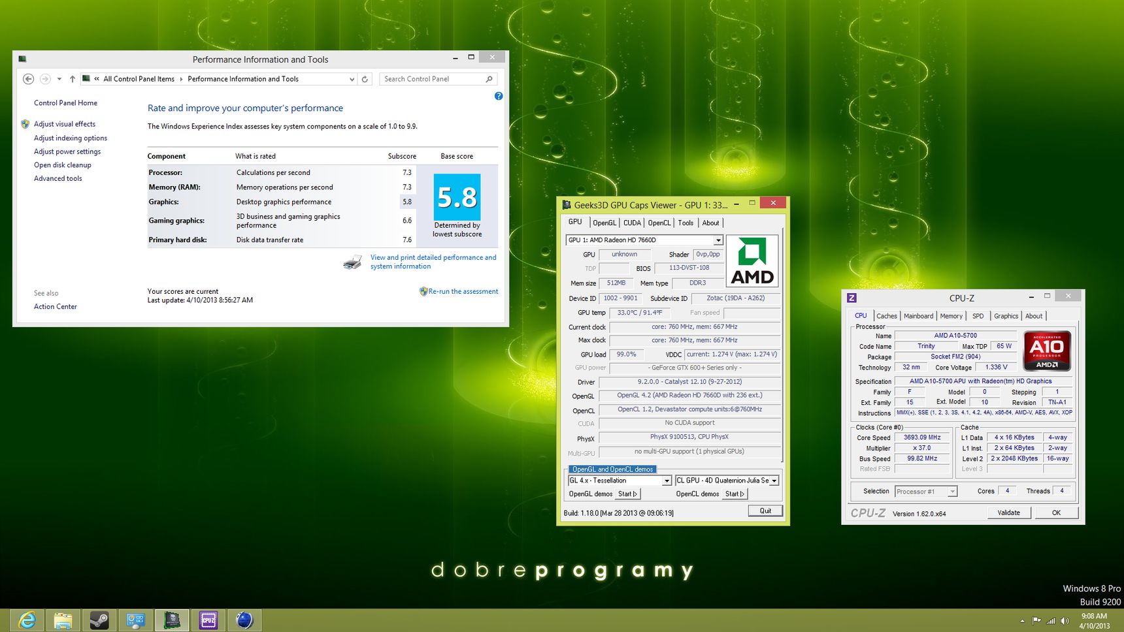Click Validate in CPU-Z

pos(1009,513)
